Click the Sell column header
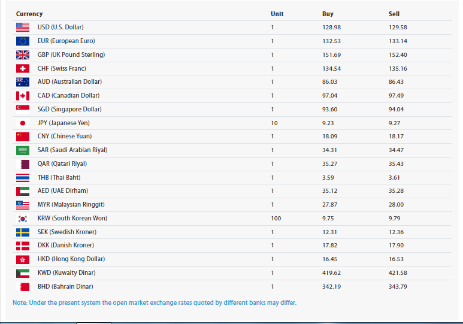 (x=394, y=14)
